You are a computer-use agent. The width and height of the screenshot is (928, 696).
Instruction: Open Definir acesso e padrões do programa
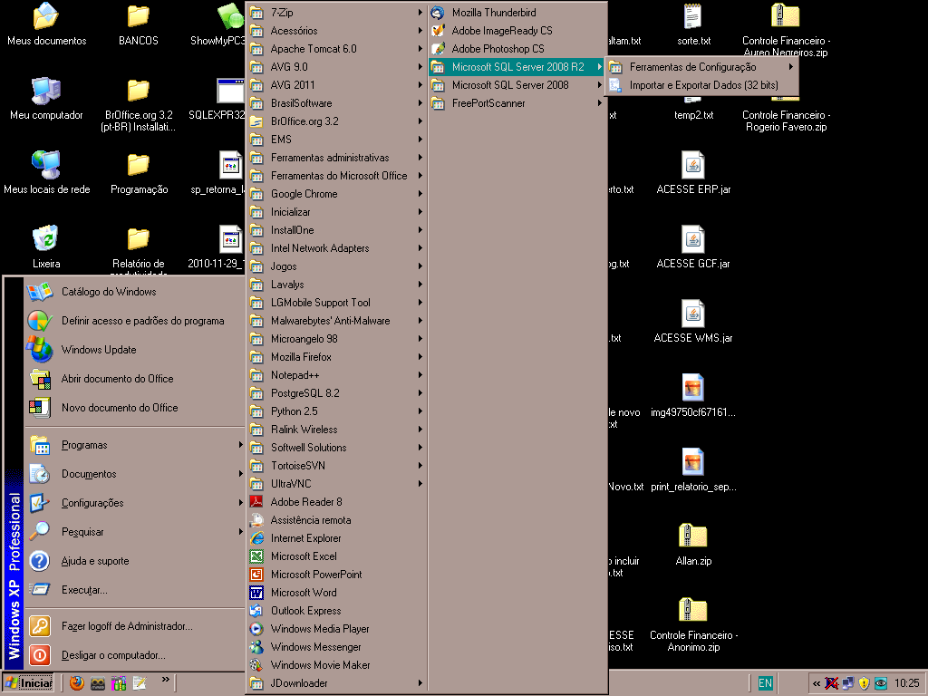pyautogui.click(x=134, y=321)
